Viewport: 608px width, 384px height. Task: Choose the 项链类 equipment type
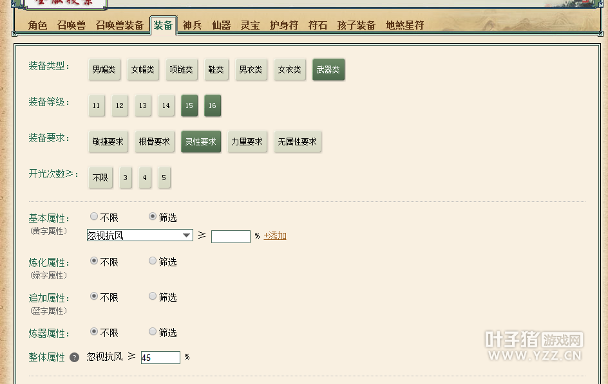(181, 69)
